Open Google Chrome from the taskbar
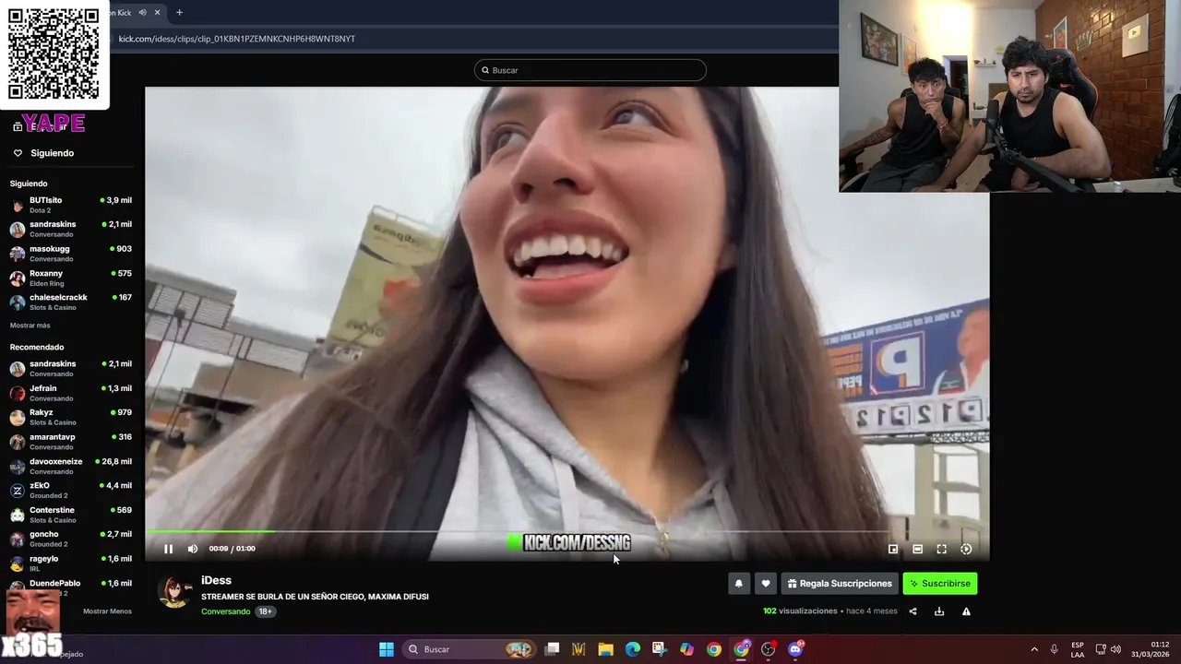 click(x=714, y=649)
